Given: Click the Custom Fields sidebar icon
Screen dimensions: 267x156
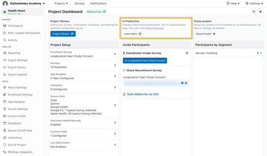Looking at the screenshot, I should click(4, 116).
